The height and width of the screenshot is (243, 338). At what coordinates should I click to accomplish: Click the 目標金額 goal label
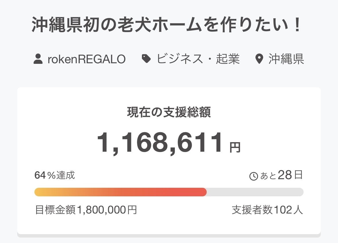click(x=55, y=210)
